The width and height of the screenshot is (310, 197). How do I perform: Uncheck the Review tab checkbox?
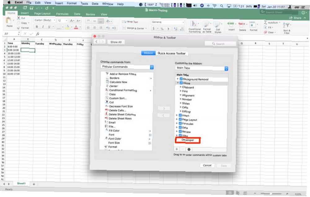[180, 131]
